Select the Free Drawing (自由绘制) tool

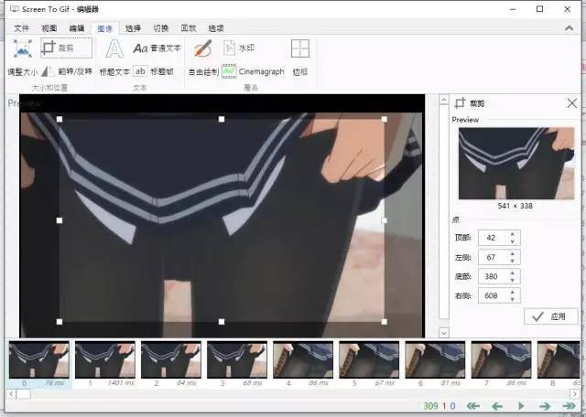click(x=203, y=58)
